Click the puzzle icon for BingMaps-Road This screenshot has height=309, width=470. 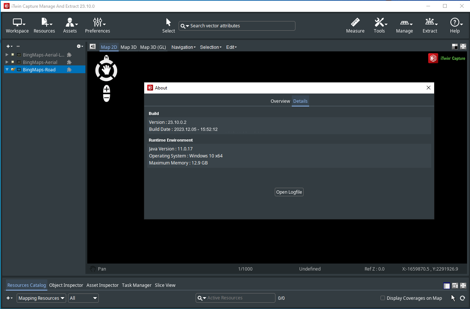tap(69, 69)
